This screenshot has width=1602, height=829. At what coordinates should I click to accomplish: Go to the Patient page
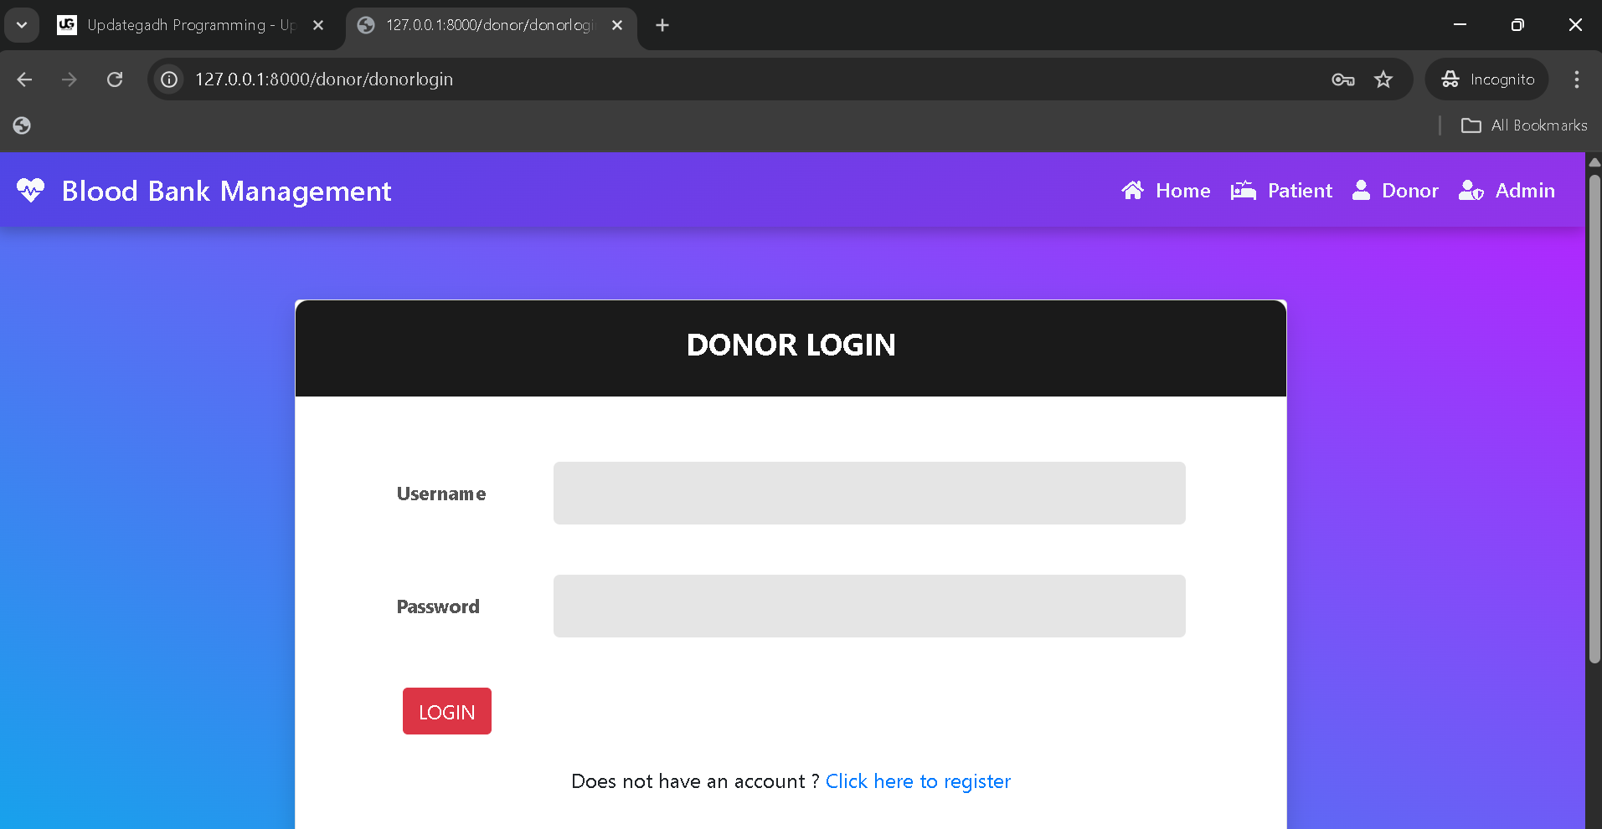point(1281,191)
